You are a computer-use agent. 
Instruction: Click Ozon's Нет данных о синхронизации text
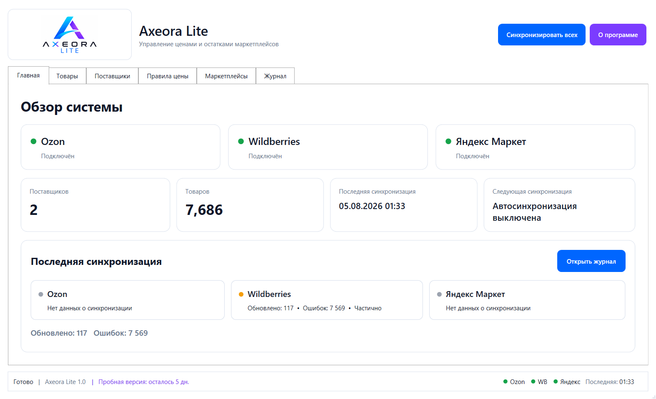click(90, 308)
